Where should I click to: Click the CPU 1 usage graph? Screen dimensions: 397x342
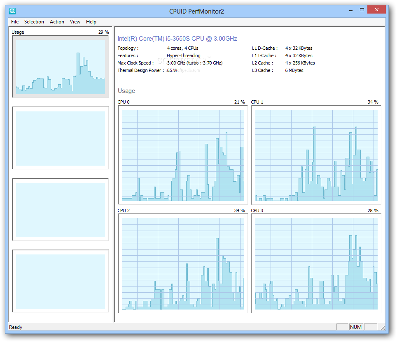click(x=316, y=155)
